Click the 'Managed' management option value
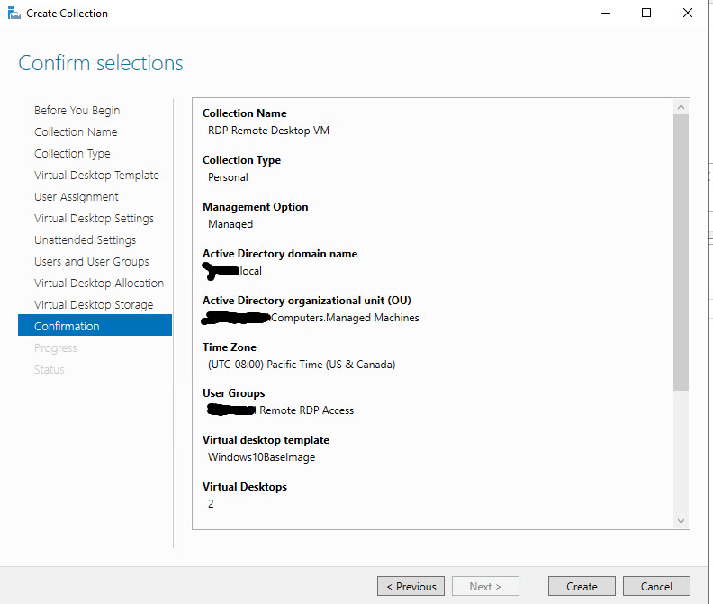The width and height of the screenshot is (713, 604). pyautogui.click(x=230, y=224)
